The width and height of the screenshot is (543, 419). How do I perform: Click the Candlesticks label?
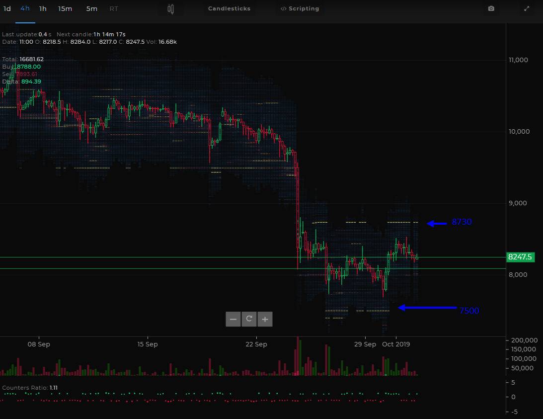(x=229, y=8)
